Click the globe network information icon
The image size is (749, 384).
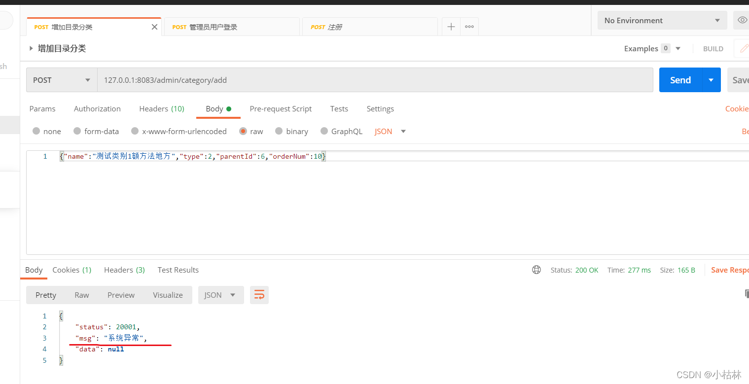[x=536, y=270]
